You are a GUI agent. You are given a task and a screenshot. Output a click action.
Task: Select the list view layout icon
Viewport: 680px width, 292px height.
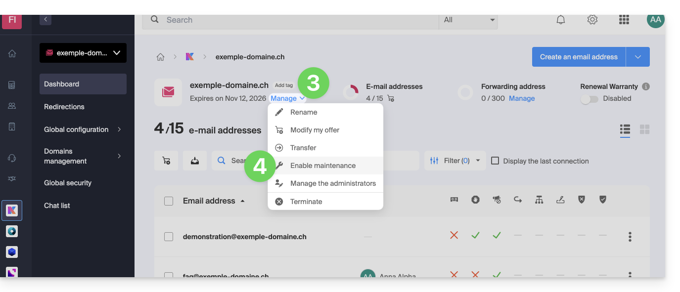[x=625, y=129]
